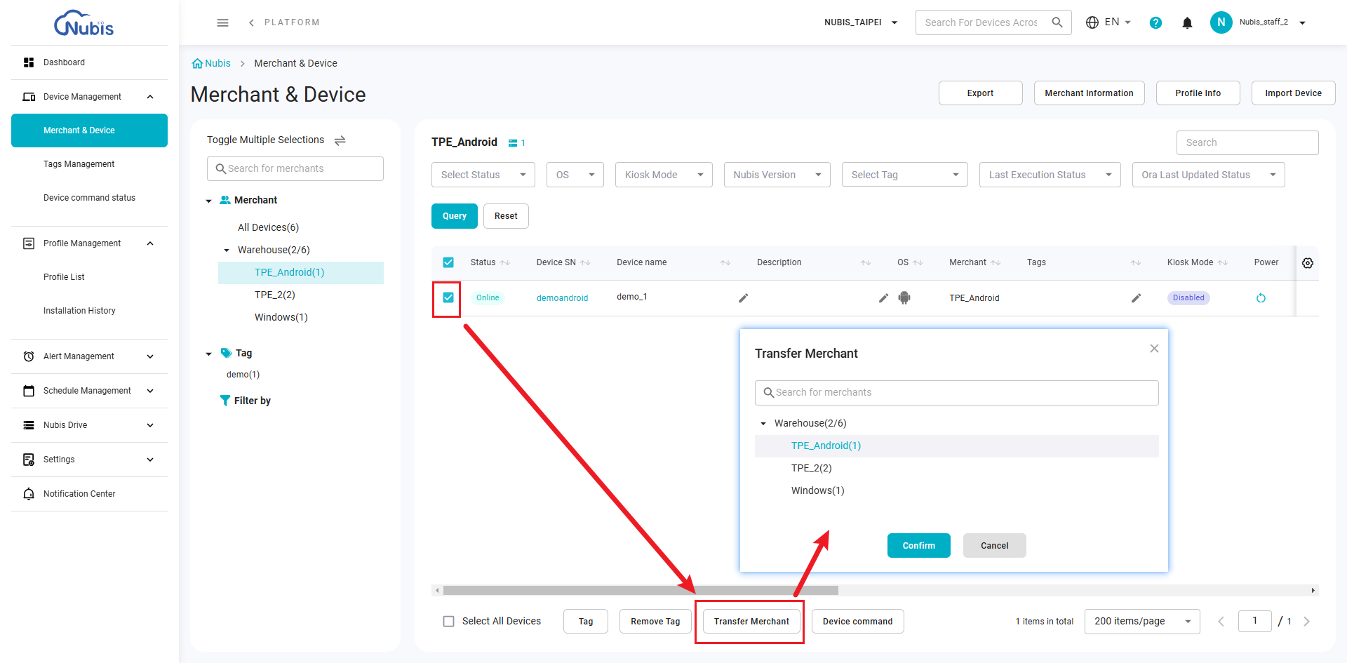Open the 200 items/page dropdown
The height and width of the screenshot is (663, 1347).
[x=1142, y=622]
